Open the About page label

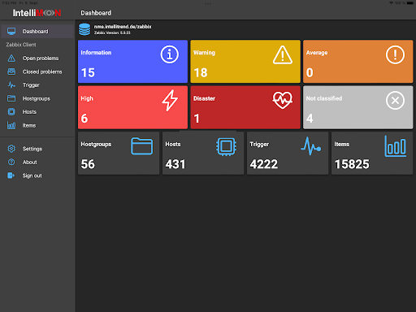[x=29, y=162]
